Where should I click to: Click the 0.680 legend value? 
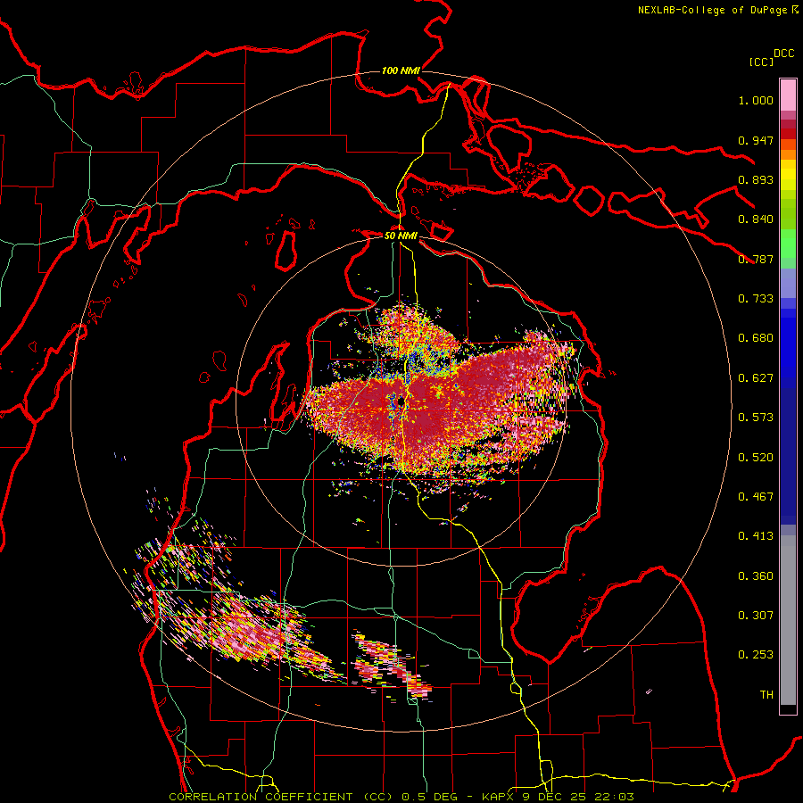pyautogui.click(x=756, y=338)
